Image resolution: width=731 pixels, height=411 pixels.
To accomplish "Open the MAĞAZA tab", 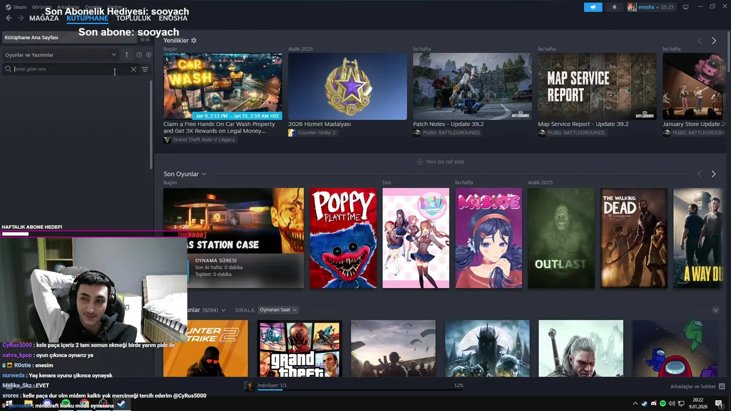I will (44, 18).
